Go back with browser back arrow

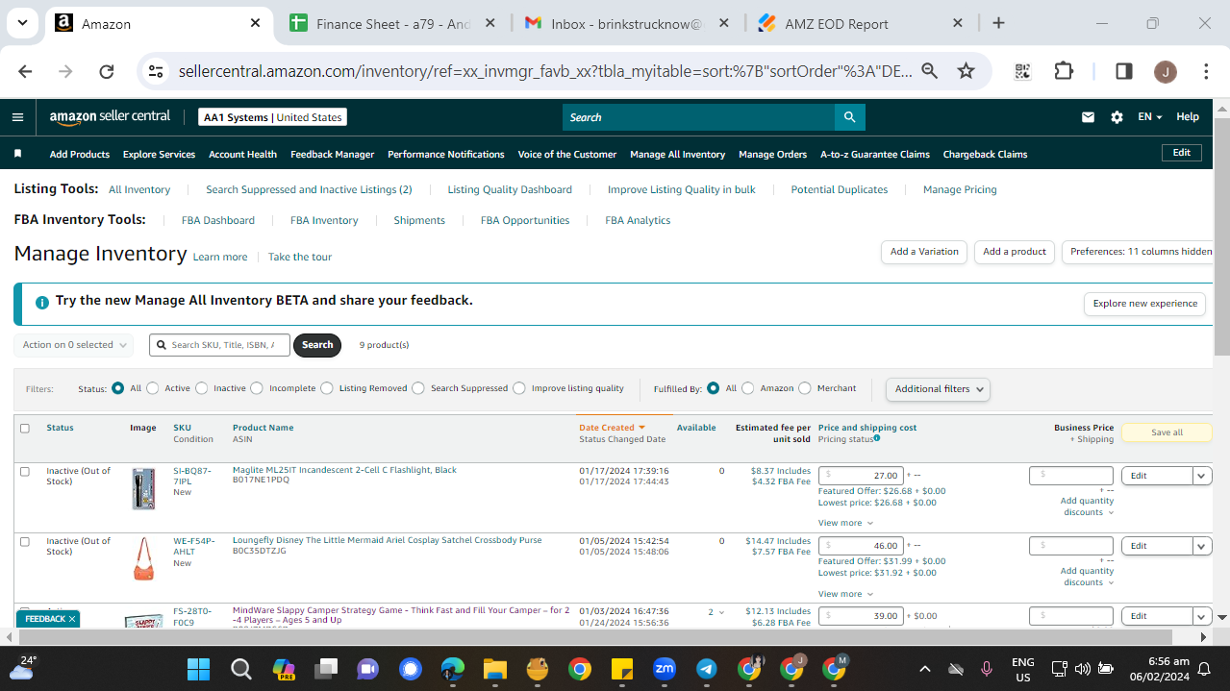pos(25,71)
